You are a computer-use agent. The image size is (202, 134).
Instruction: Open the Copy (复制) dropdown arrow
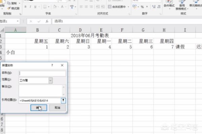pyautogui.click(x=20, y=3)
